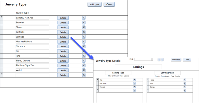Screen dimensions: 199x103
Task: Open Details for Cufflinks
Action: point(63,32)
